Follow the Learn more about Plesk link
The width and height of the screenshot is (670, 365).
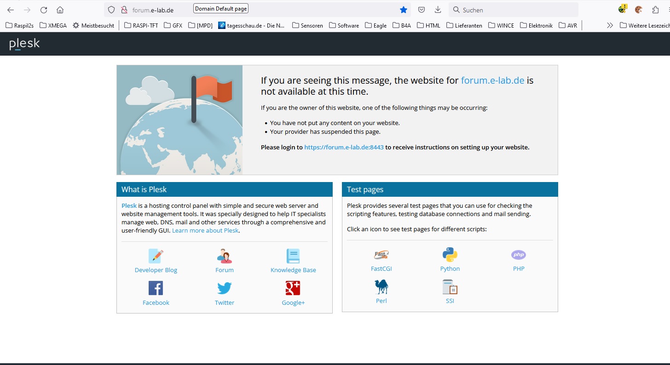(x=205, y=231)
